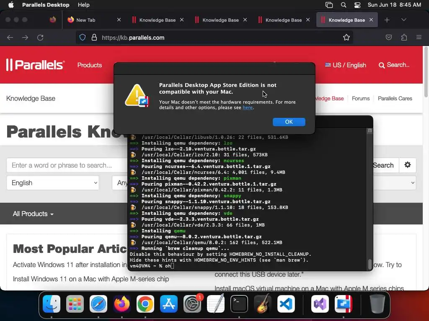Open the Firefox application menu
This screenshot has height=321, width=429.
pyautogui.click(x=419, y=37)
